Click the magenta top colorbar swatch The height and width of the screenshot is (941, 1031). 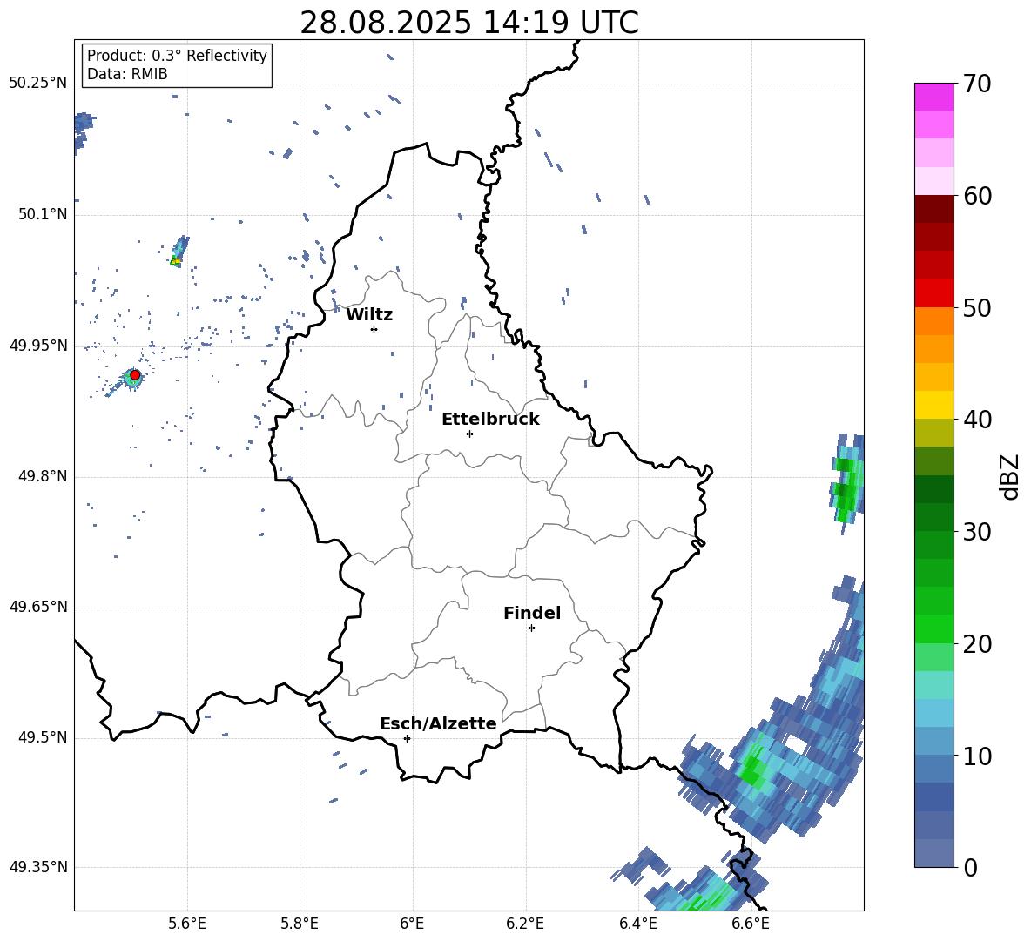coord(933,97)
